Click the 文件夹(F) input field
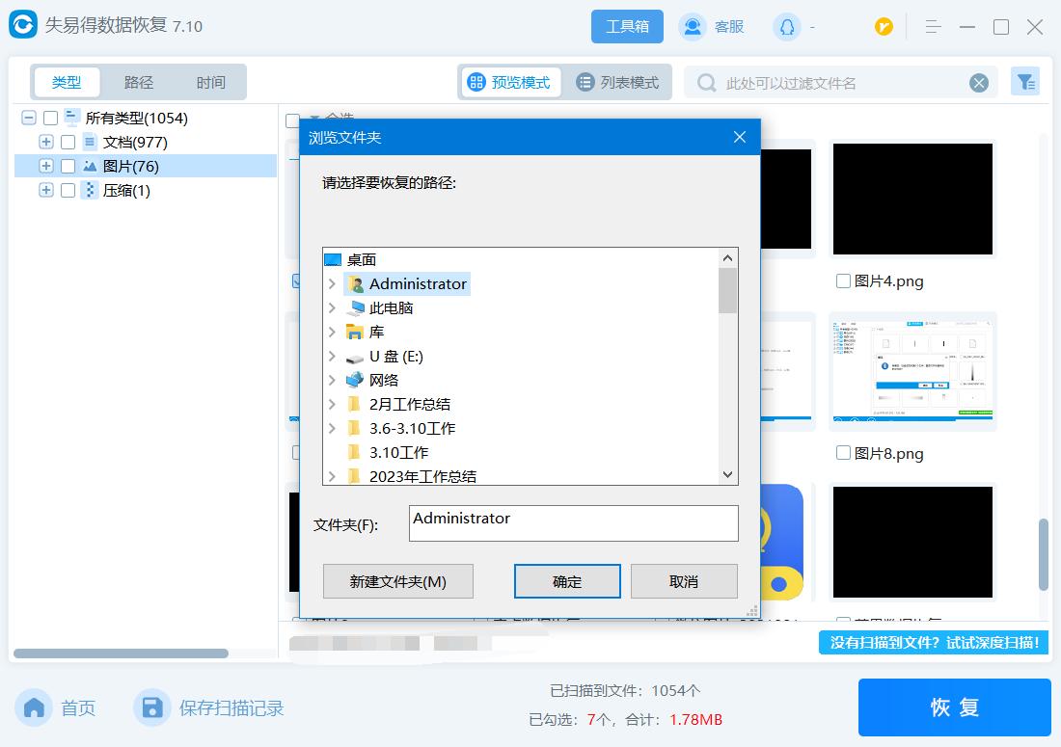The width and height of the screenshot is (1061, 747). (x=573, y=522)
